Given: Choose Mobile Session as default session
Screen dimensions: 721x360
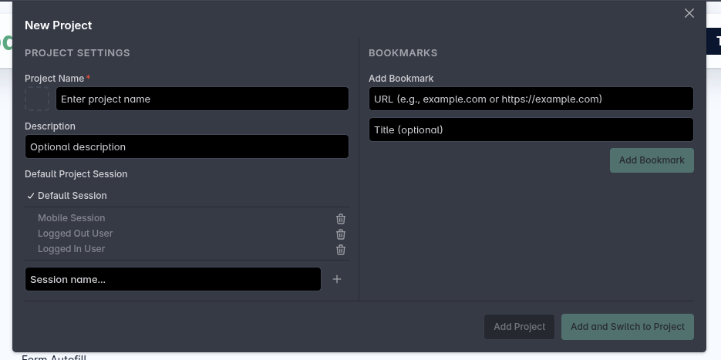Looking at the screenshot, I should (71, 218).
